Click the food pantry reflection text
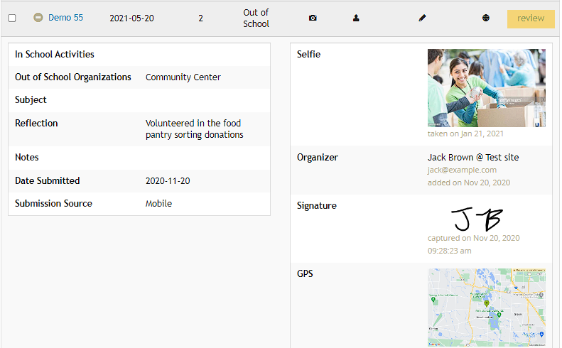The height and width of the screenshot is (348, 562). tap(194, 129)
